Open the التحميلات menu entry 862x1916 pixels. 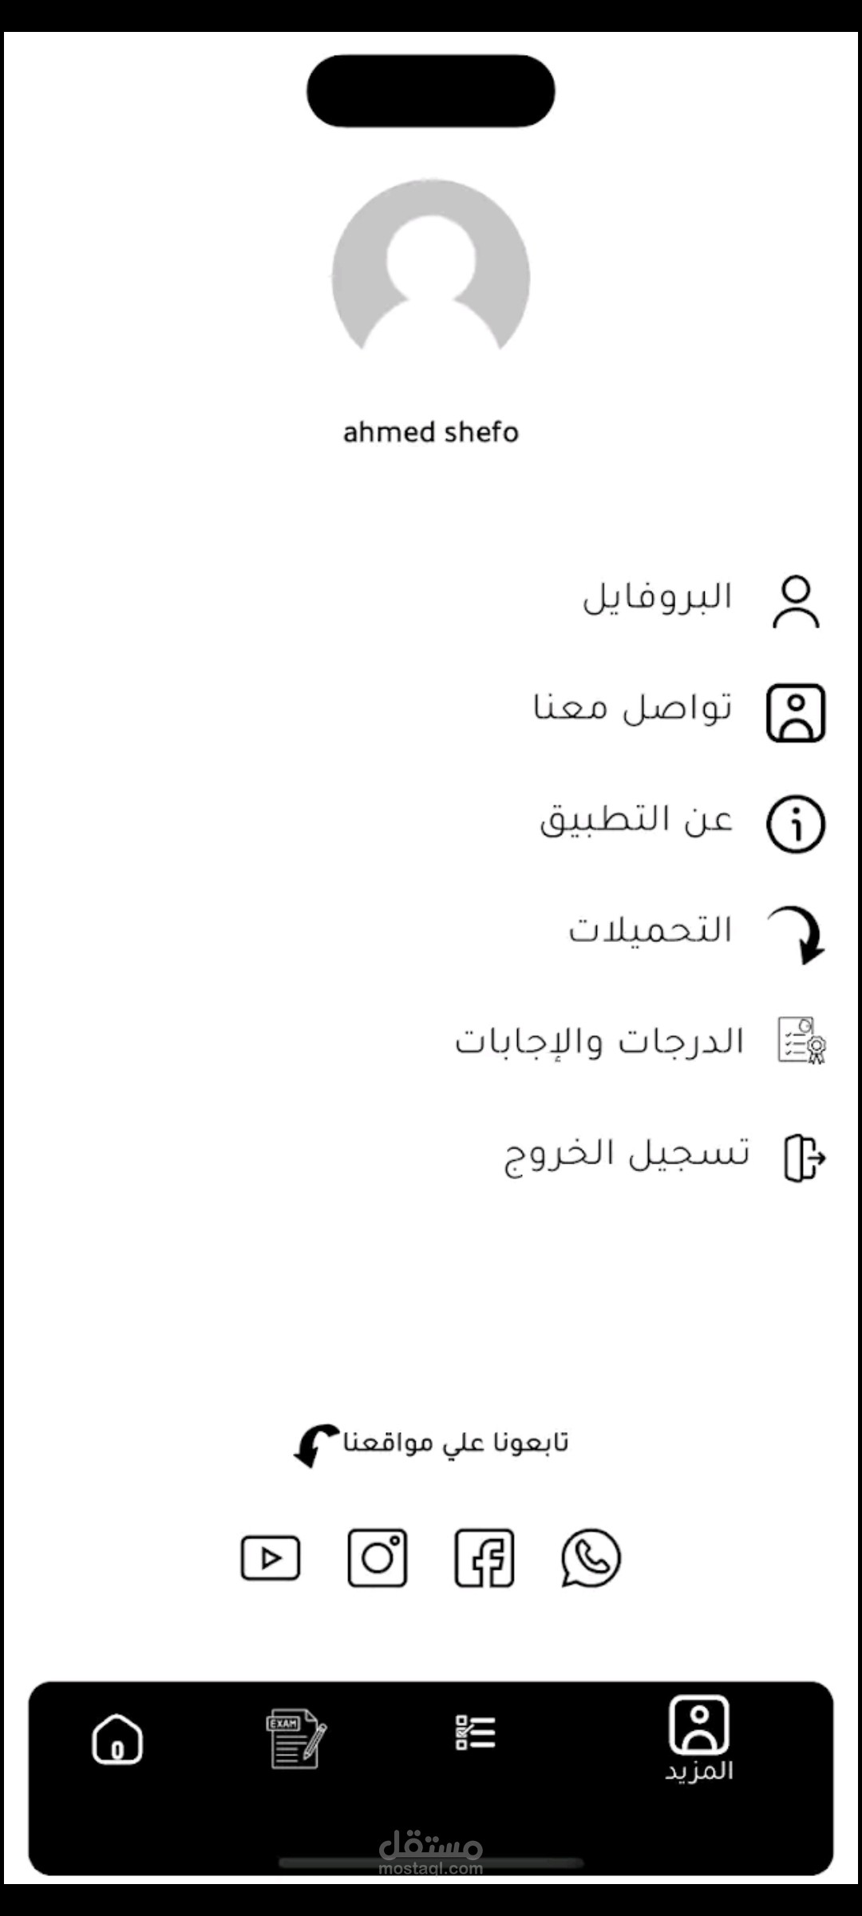pyautogui.click(x=650, y=930)
